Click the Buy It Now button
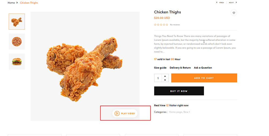269x136 pixels. tap(179, 91)
